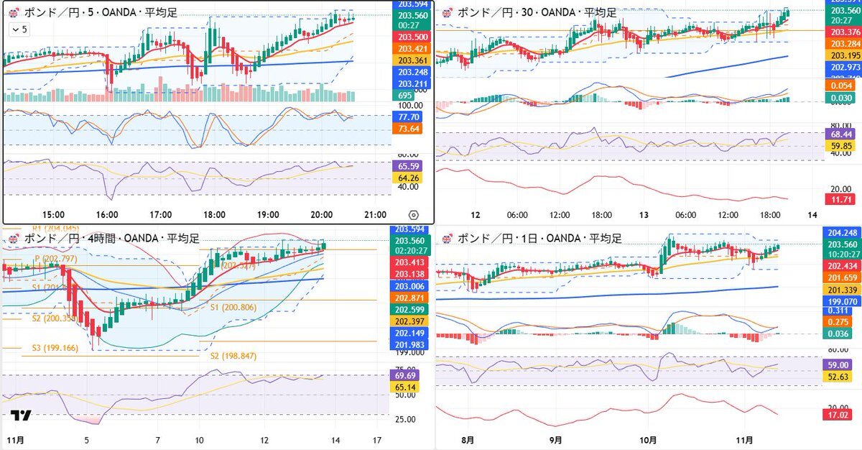Viewport: 862px width, 450px height.
Task: Click RSI value 69.69 on 4-hour chart
Action: click(404, 375)
